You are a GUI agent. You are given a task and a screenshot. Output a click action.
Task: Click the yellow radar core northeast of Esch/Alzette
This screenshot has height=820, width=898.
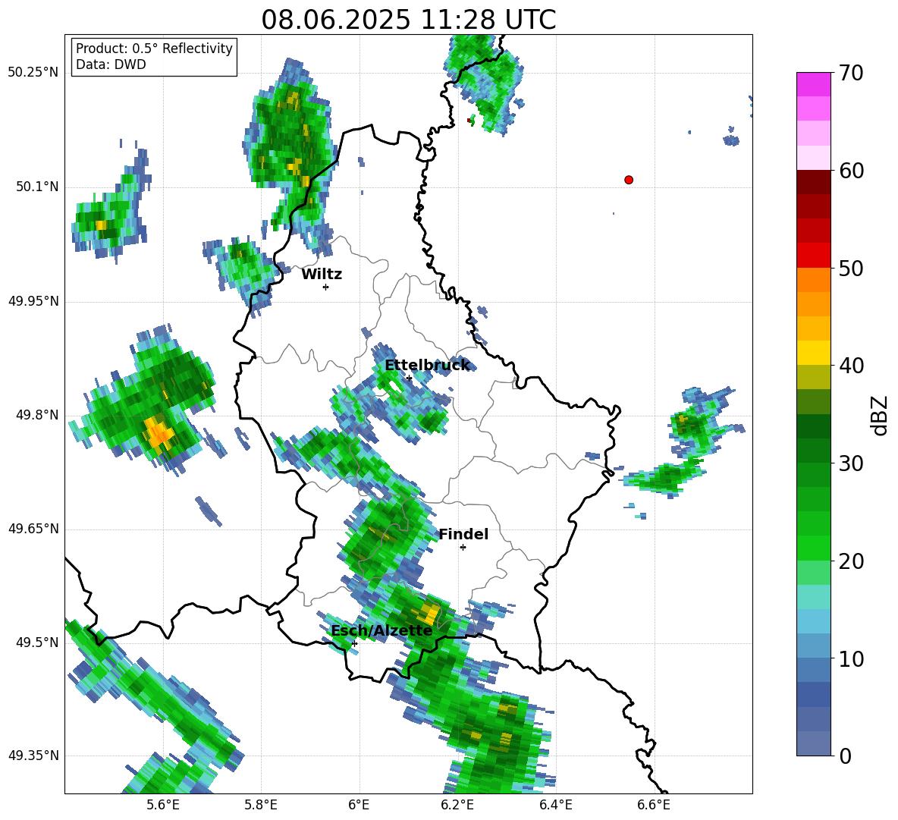point(429,614)
